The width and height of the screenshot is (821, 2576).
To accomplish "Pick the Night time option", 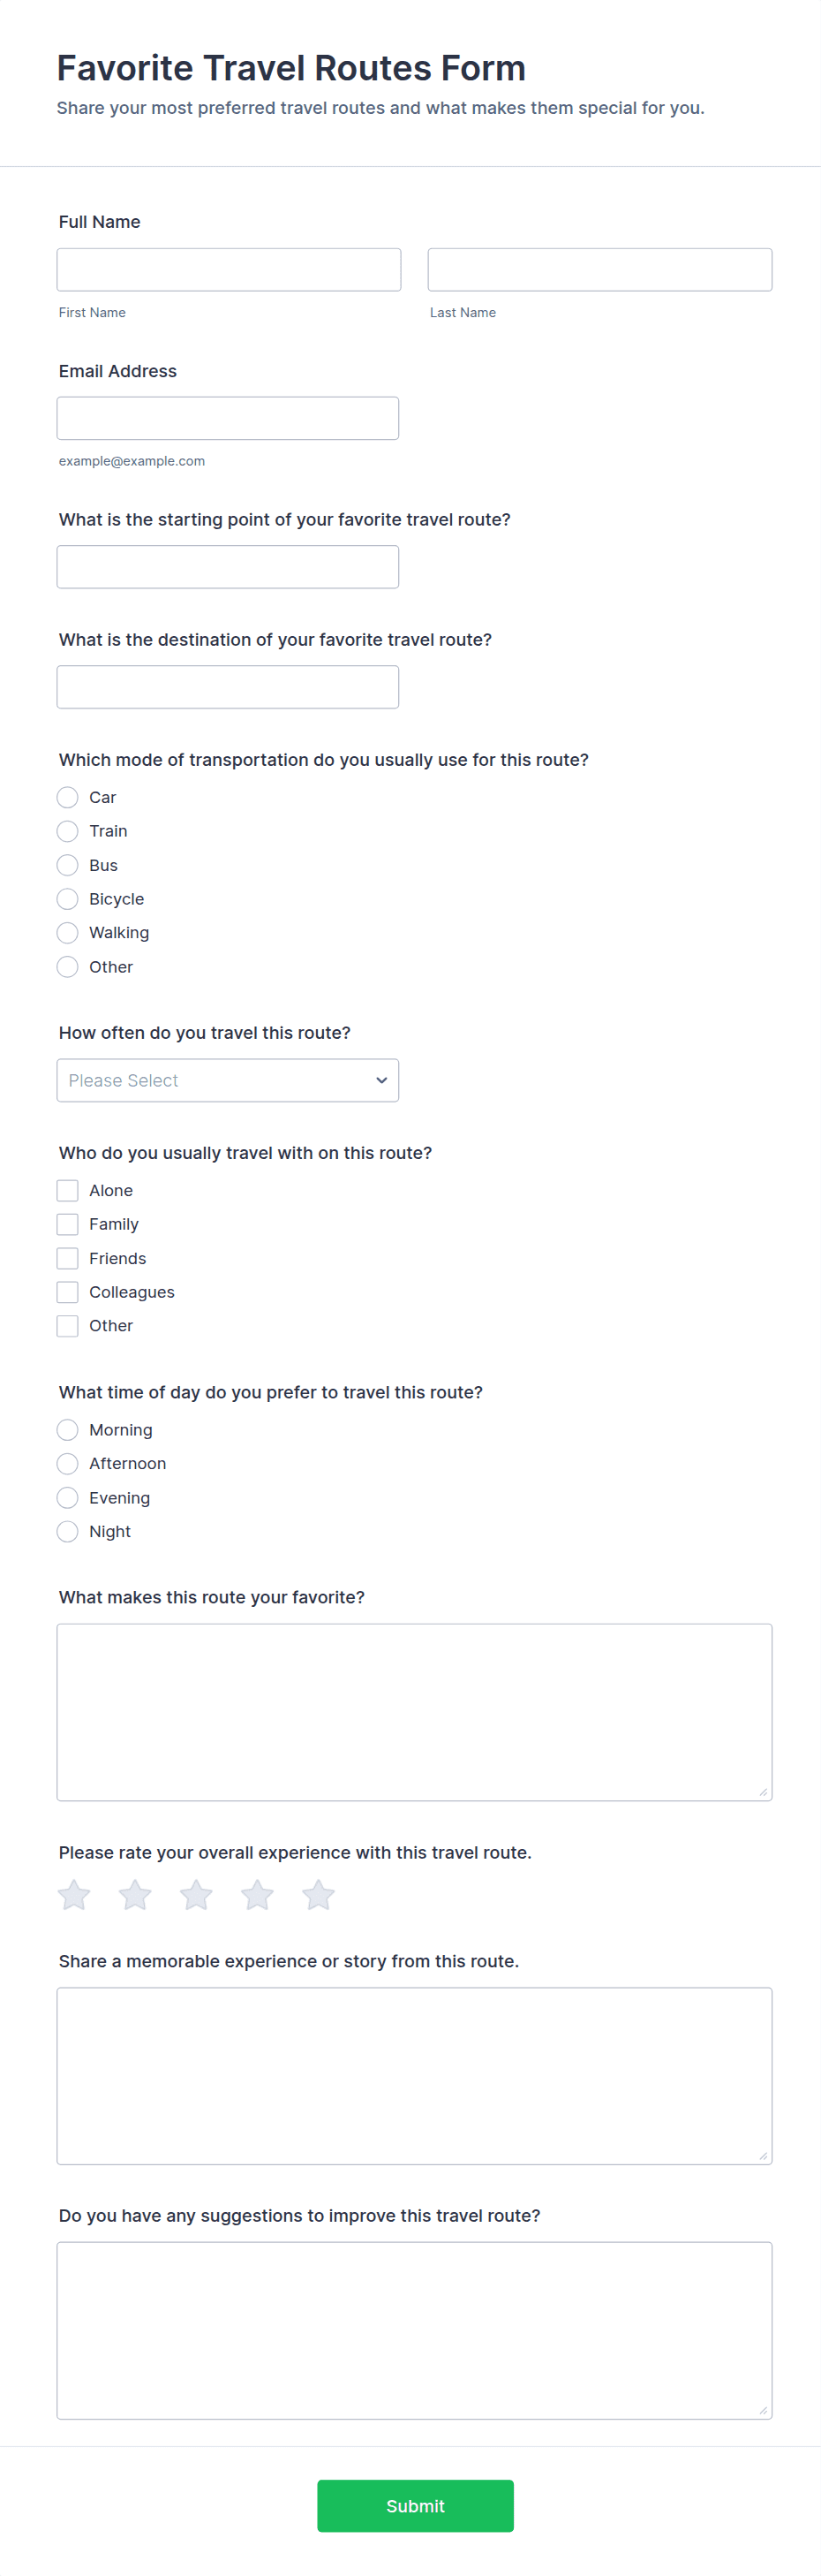I will coord(68,1531).
